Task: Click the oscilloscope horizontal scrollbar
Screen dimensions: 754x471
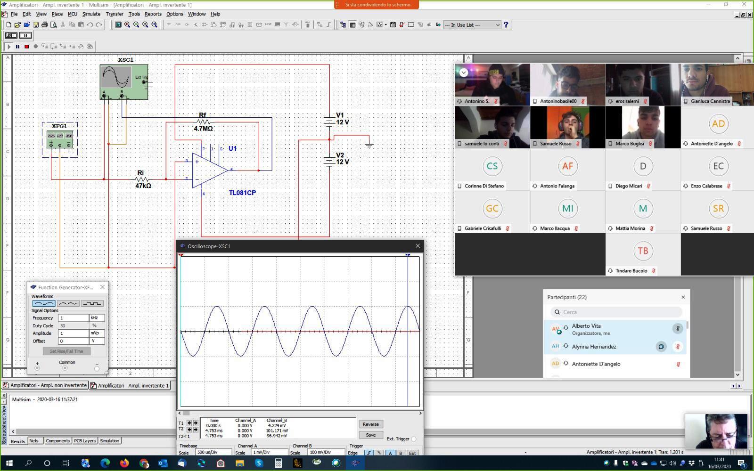Action: (300, 413)
